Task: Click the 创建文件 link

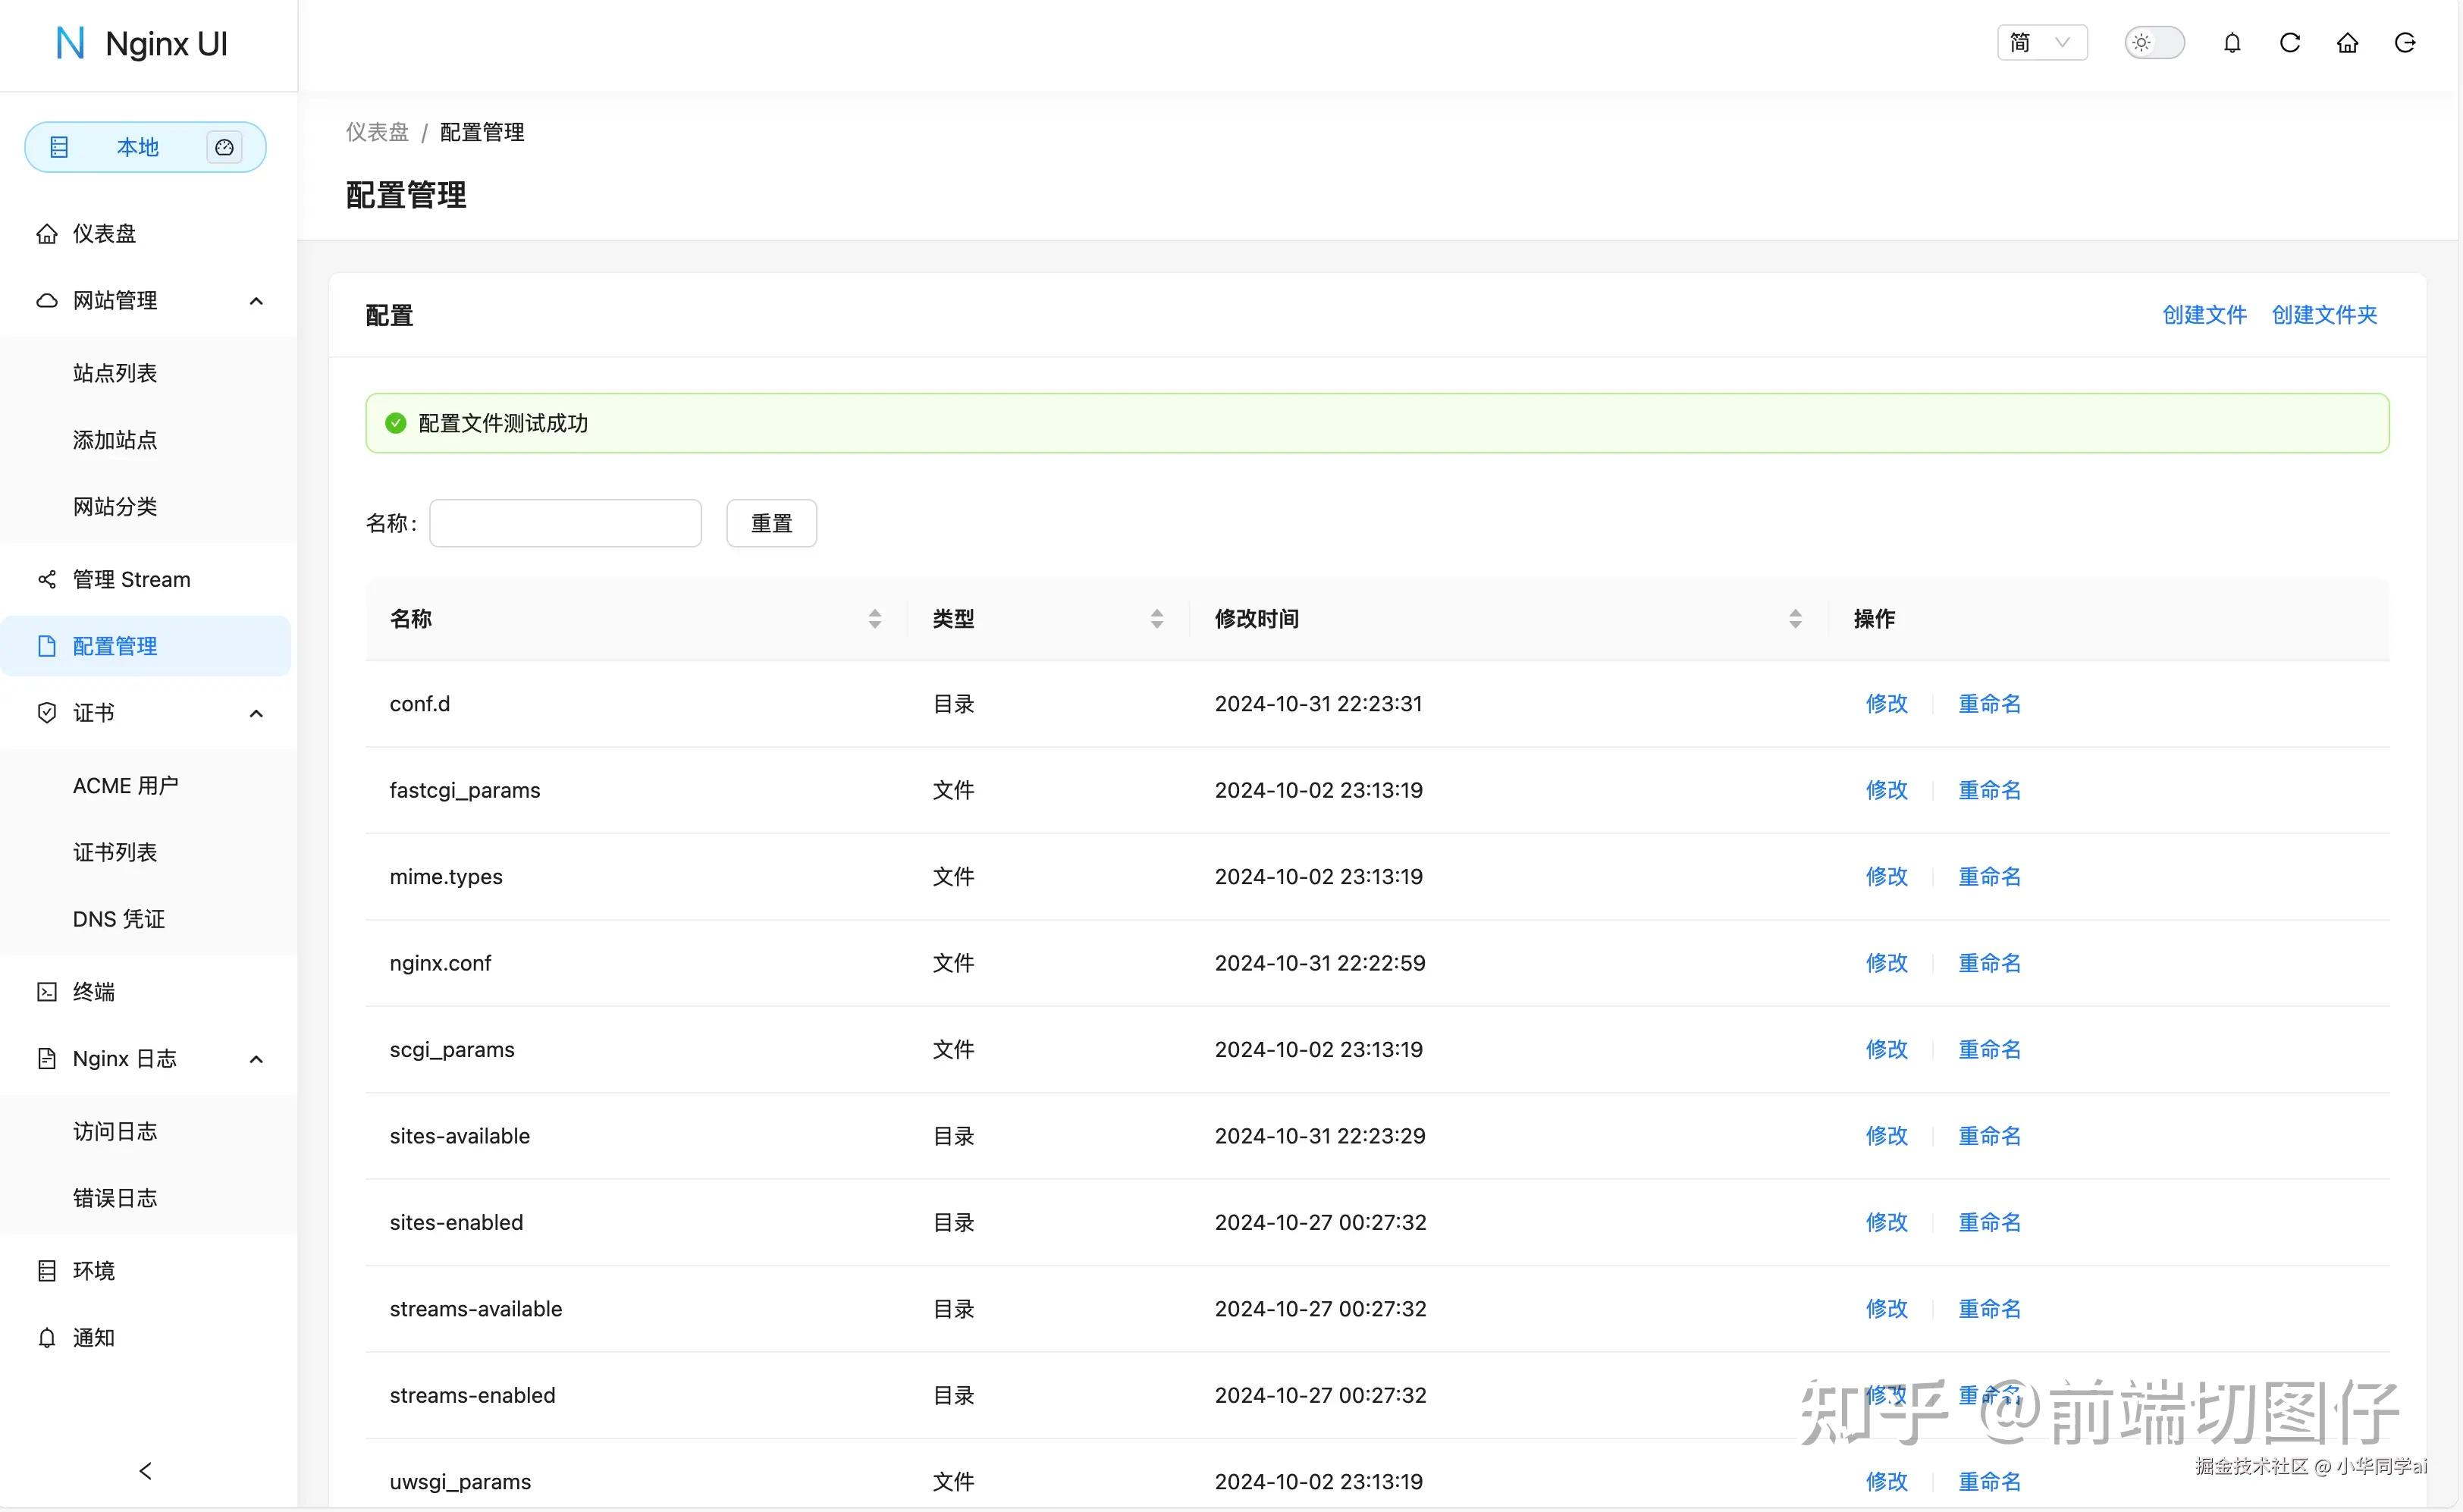Action: tap(2204, 314)
